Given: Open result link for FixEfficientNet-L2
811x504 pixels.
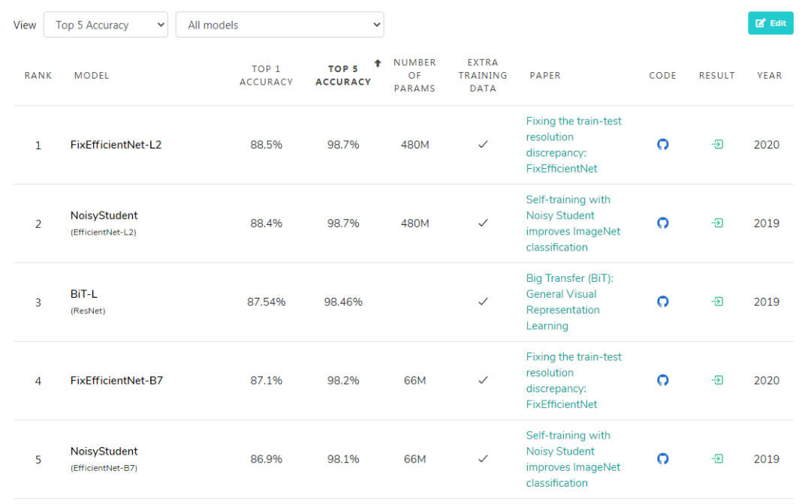Looking at the screenshot, I should coord(717,145).
